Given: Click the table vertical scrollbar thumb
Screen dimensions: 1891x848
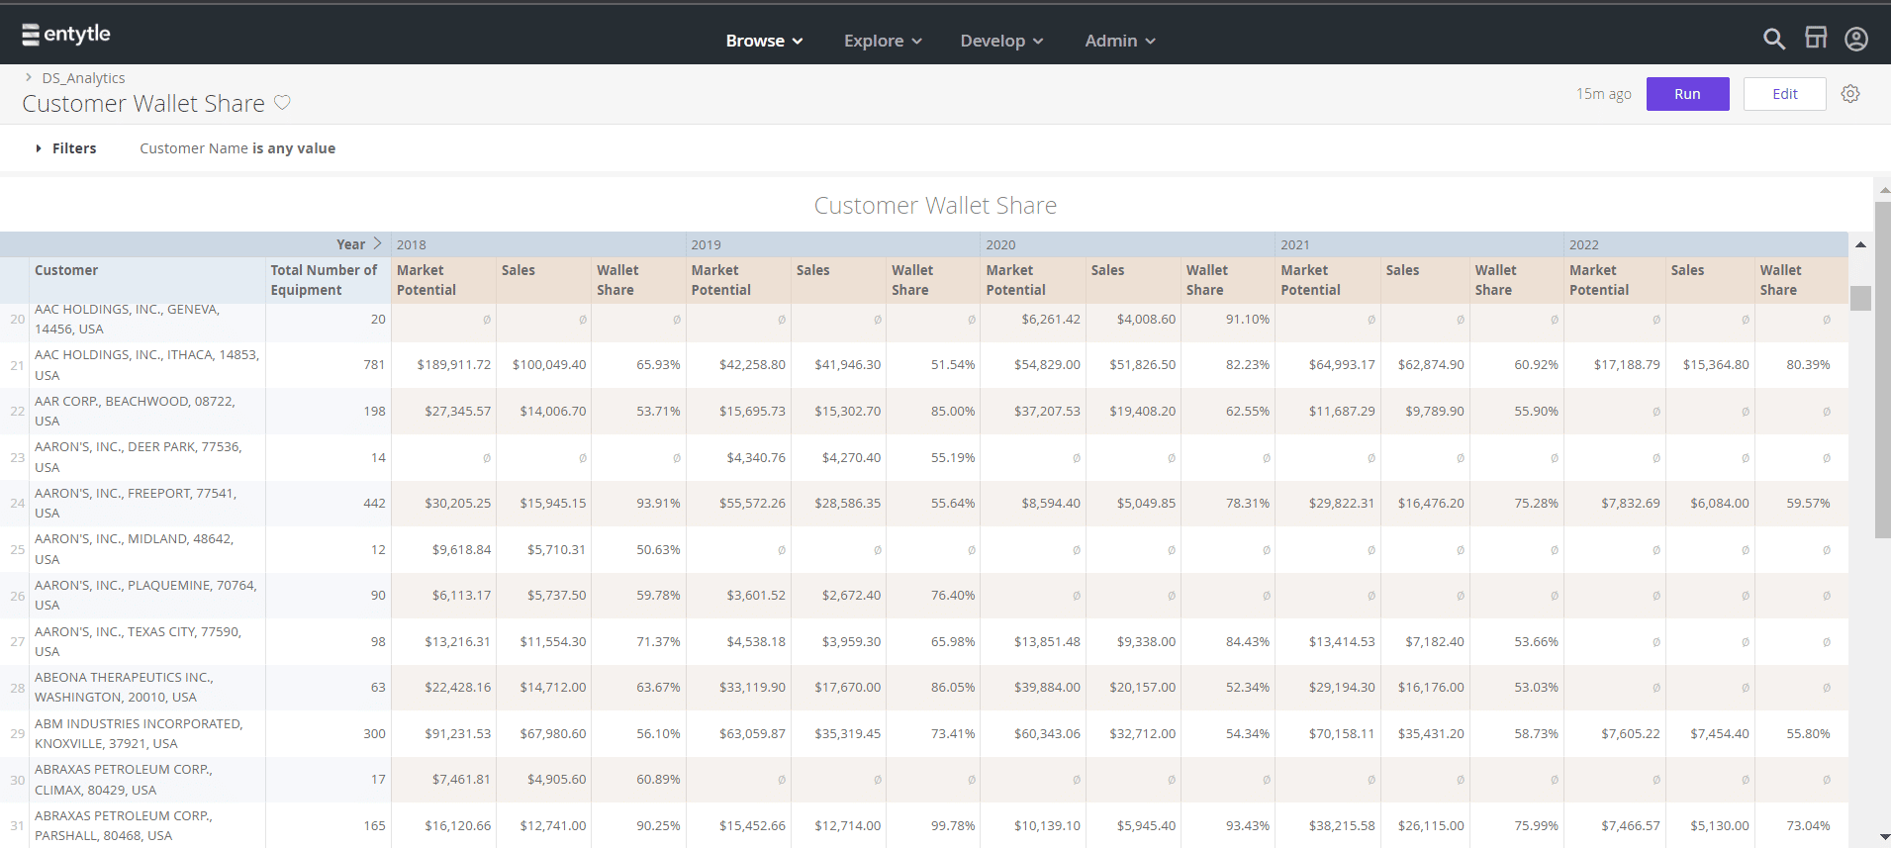Looking at the screenshot, I should click(x=1860, y=298).
